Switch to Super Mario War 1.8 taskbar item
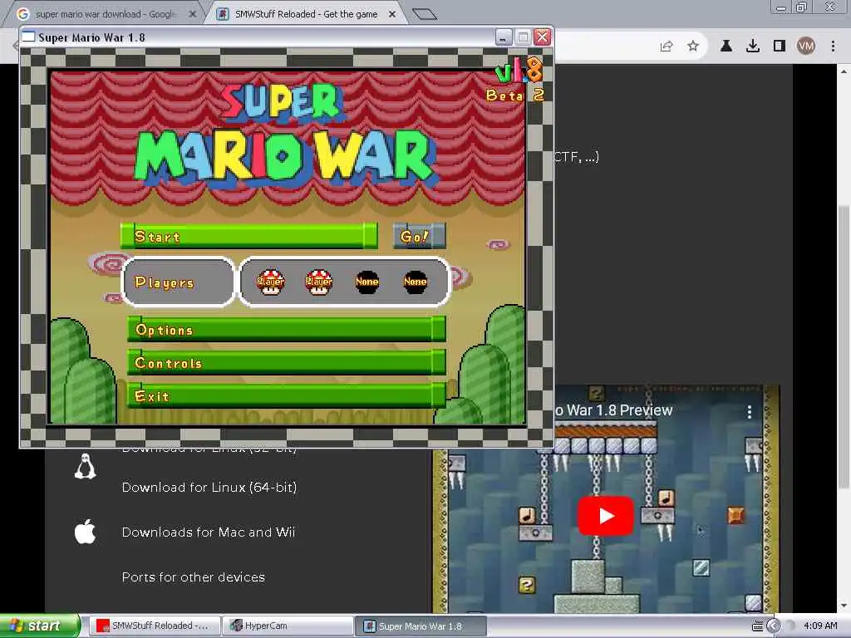The image size is (851, 638). 421,626
